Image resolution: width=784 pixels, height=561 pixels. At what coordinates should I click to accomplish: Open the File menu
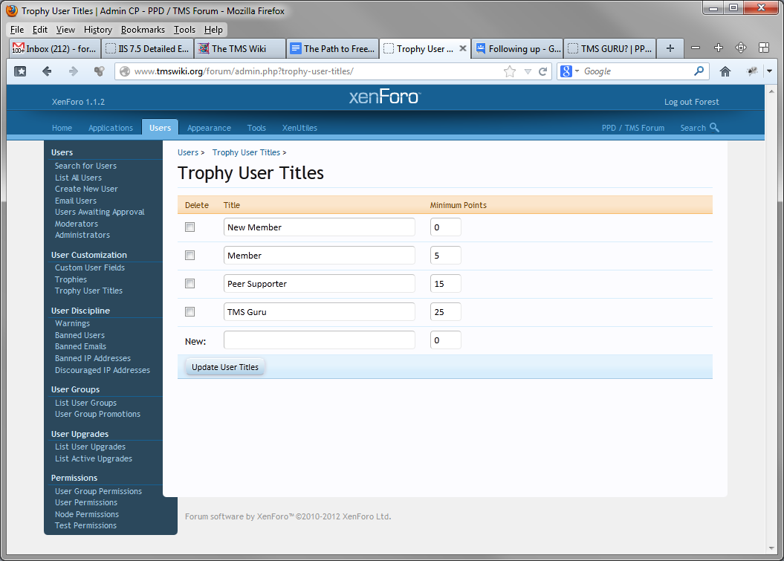pos(17,30)
